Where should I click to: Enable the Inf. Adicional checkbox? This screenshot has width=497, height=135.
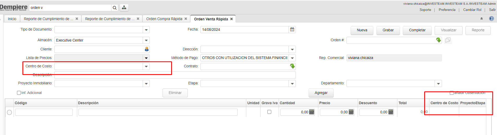[x=19, y=93]
